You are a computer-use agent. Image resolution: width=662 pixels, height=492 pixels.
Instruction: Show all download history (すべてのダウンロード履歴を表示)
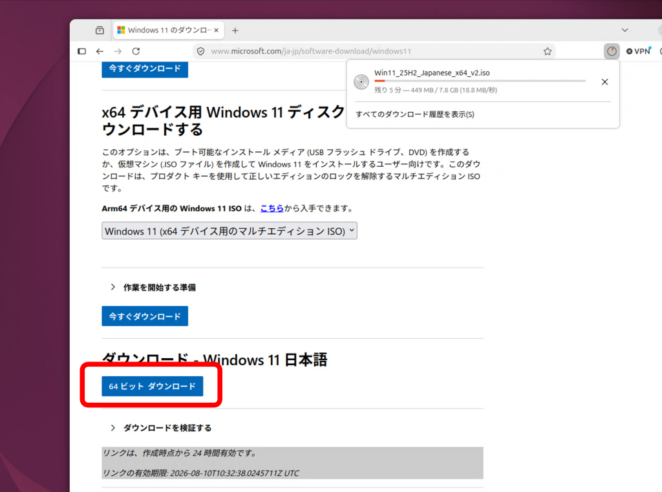coord(414,114)
